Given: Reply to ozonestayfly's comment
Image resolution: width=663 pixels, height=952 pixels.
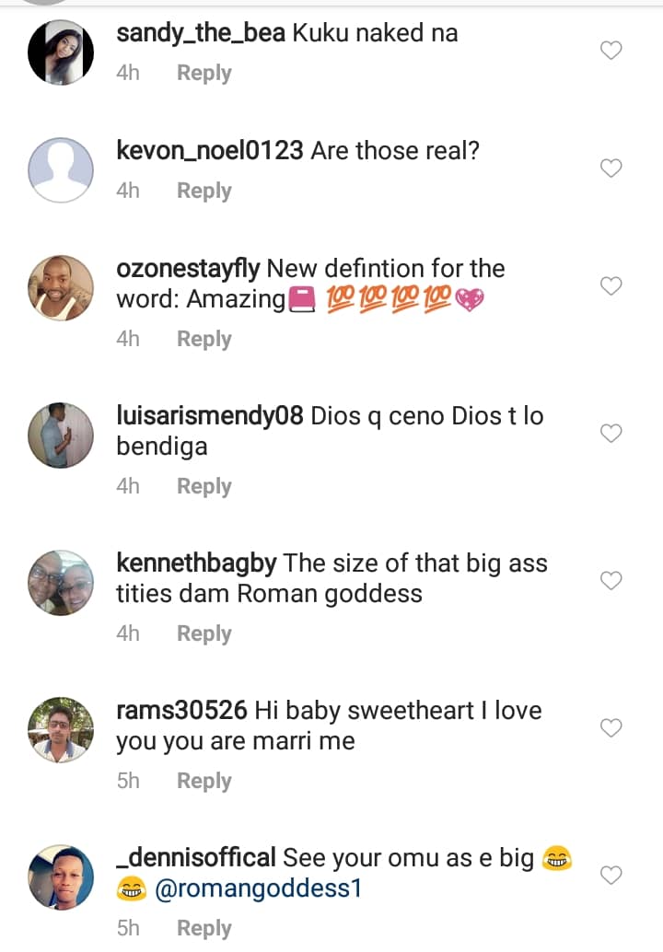Looking at the screenshot, I should [x=204, y=339].
